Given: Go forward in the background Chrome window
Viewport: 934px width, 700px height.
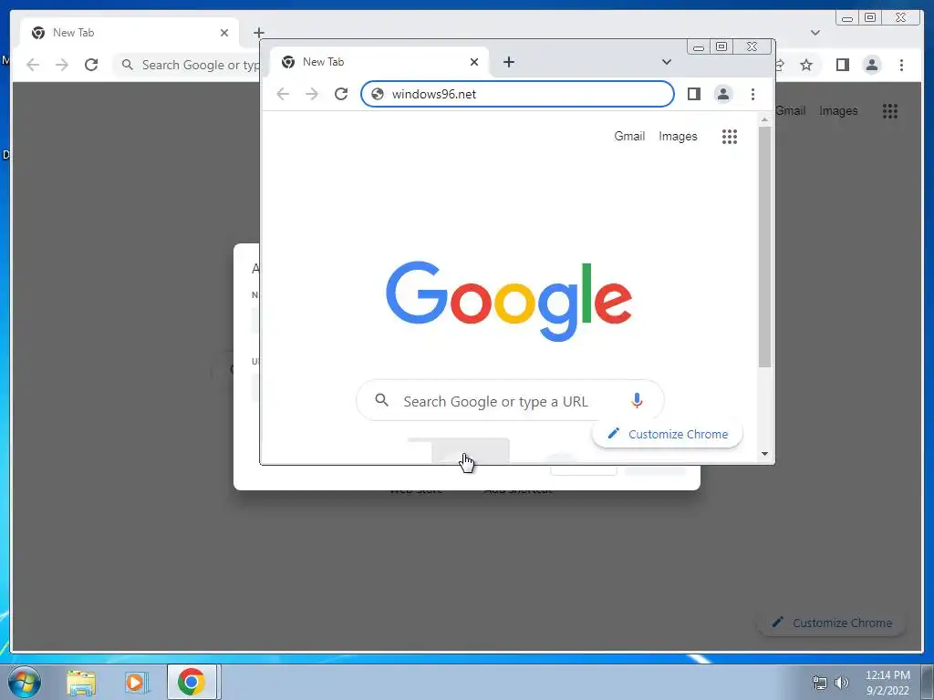Looking at the screenshot, I should click(62, 65).
